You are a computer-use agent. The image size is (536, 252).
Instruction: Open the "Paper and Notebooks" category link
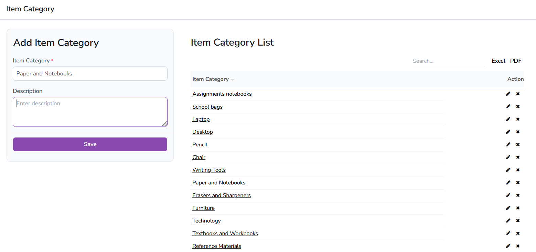[x=219, y=182]
